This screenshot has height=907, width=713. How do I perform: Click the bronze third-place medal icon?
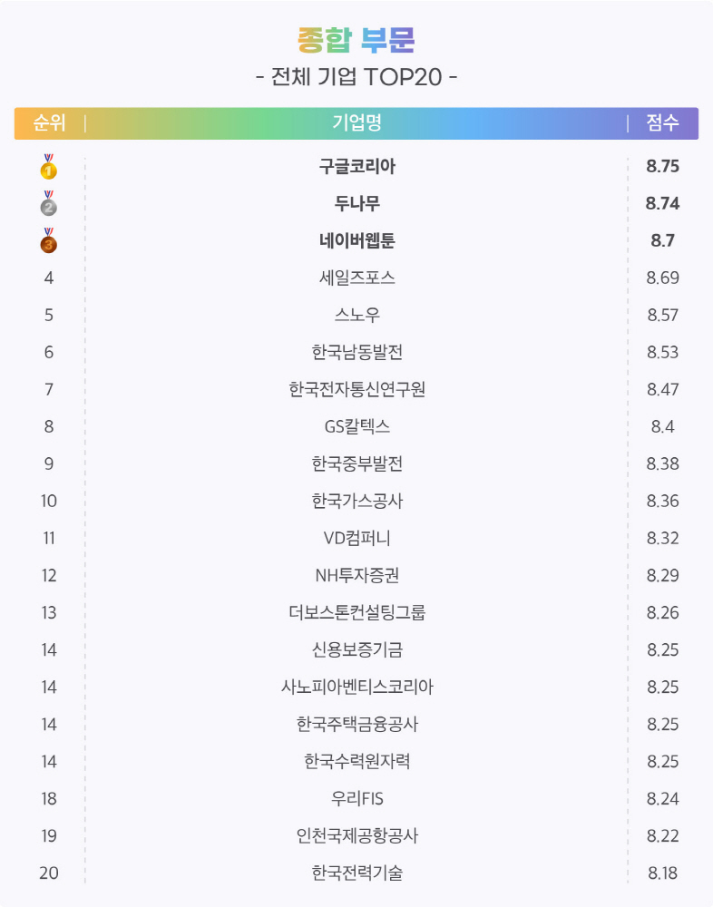49,241
